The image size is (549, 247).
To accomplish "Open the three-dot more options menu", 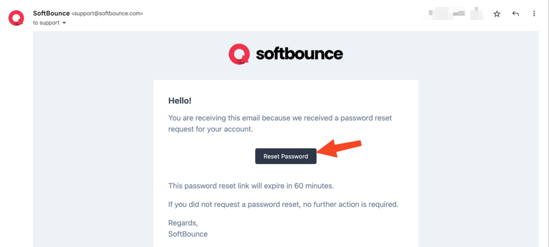I will coord(534,14).
